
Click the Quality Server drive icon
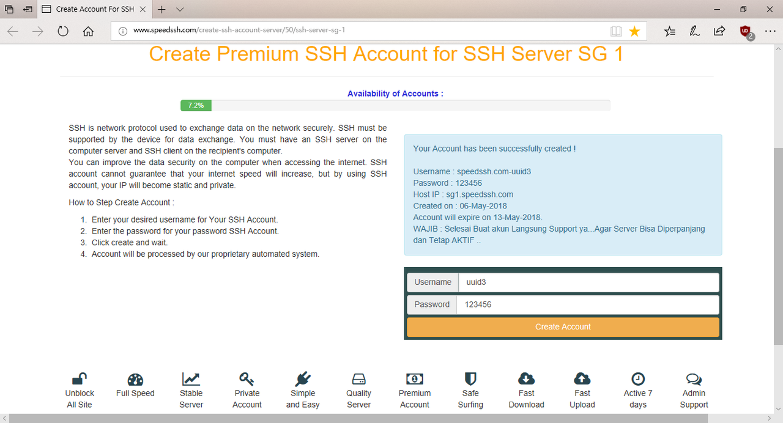click(358, 379)
